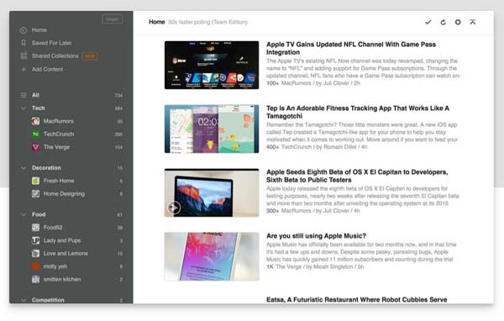This screenshot has height=321, width=504.
Task: Play the video on the El Capitan thumbnail
Action: (x=174, y=208)
